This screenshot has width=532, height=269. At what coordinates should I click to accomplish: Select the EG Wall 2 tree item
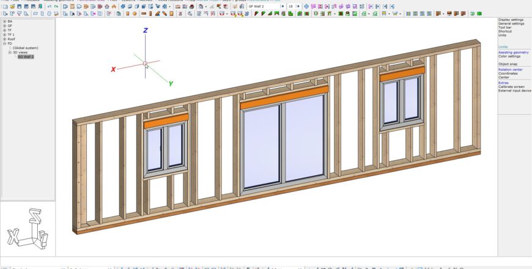tap(26, 57)
